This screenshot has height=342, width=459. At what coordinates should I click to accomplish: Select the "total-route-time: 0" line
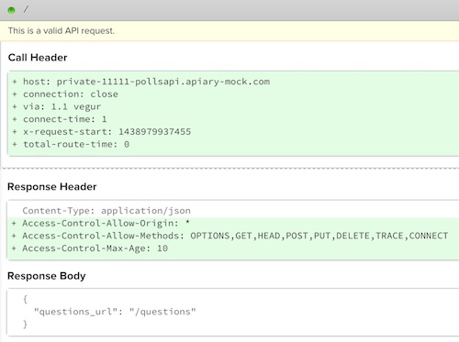point(71,144)
